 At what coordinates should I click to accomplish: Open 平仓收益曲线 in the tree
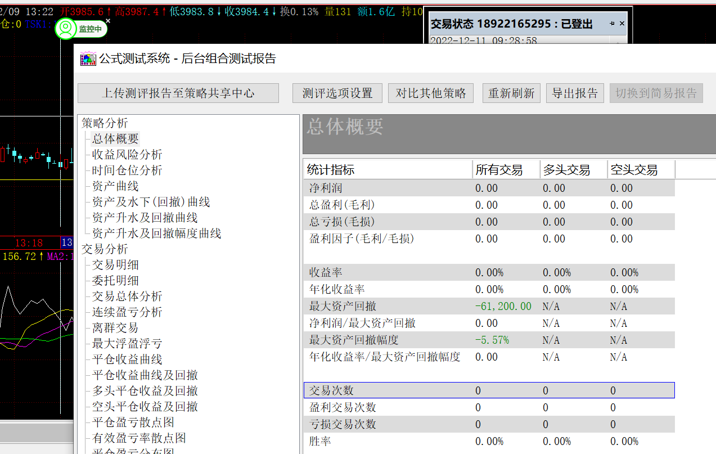tap(127, 359)
